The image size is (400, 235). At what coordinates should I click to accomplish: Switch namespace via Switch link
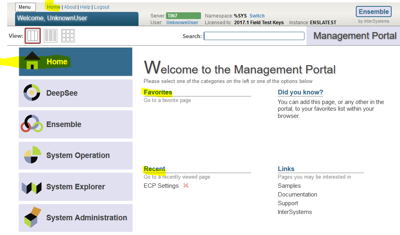(257, 16)
